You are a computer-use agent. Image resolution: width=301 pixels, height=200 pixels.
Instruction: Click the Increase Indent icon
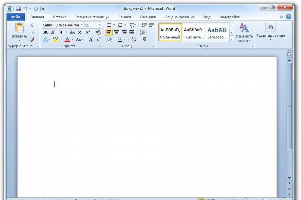(152, 25)
